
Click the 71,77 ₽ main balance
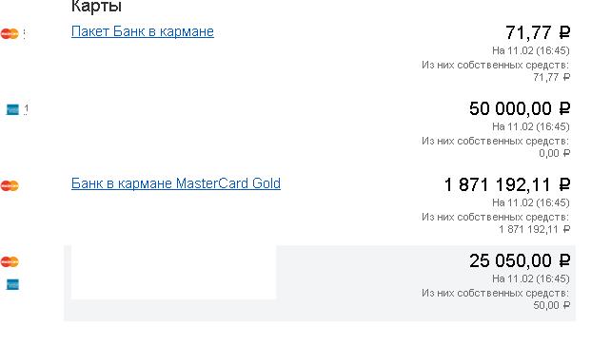[x=538, y=32]
